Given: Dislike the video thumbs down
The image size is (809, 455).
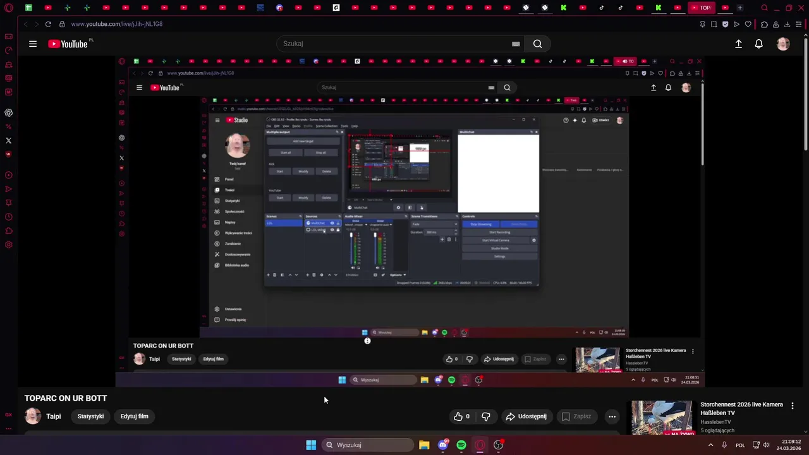Looking at the screenshot, I should point(486,416).
